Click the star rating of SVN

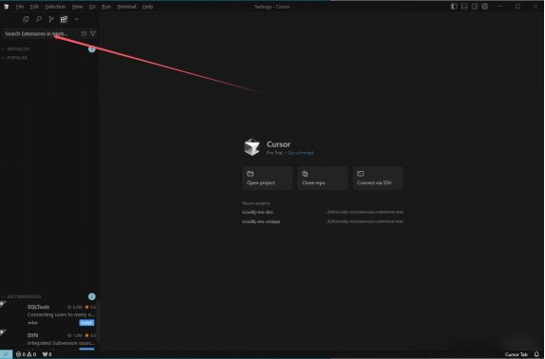click(x=90, y=335)
